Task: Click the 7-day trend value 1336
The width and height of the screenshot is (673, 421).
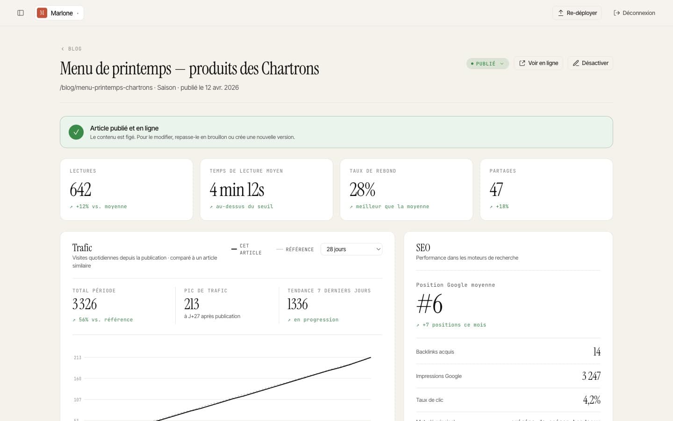Action: tap(298, 304)
